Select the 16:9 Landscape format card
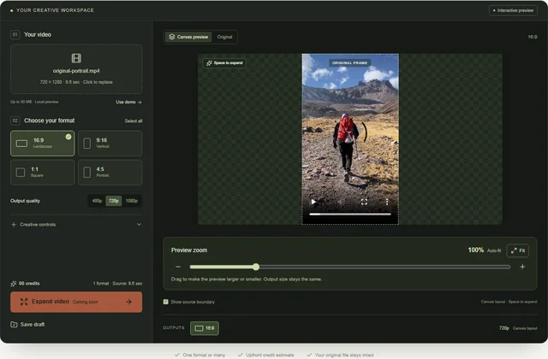This screenshot has height=359, width=548. pos(42,143)
